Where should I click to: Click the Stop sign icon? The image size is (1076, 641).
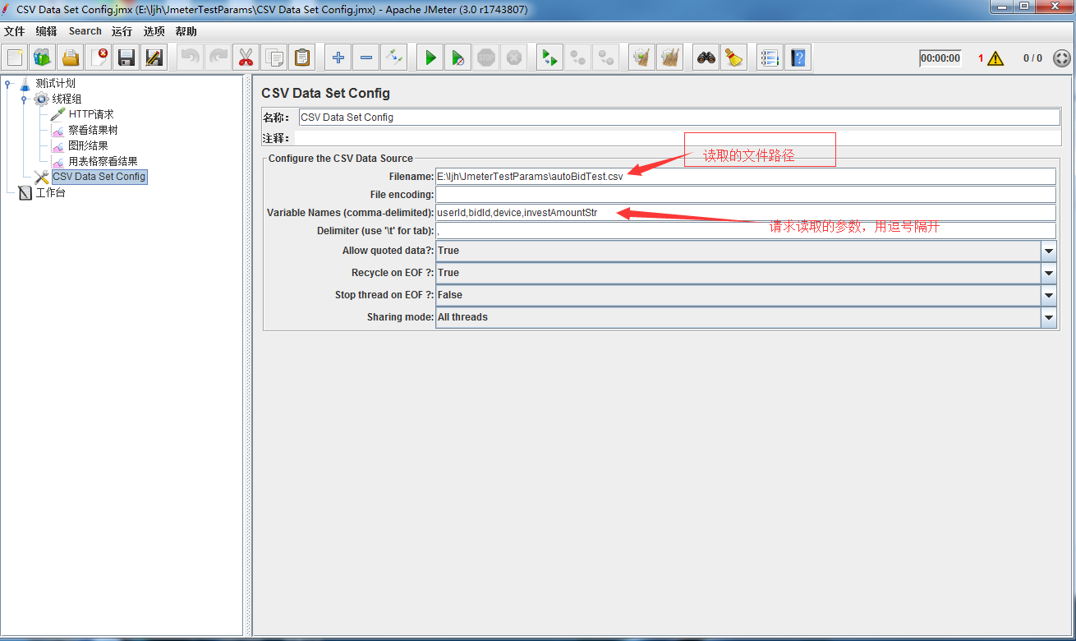[x=486, y=58]
